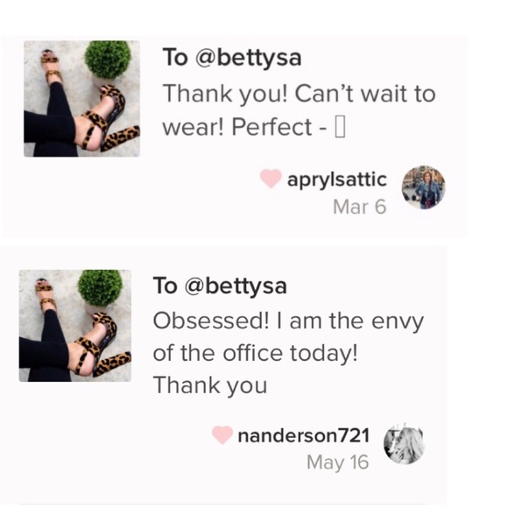Click the May 16 date stamp
Image resolution: width=508 pixels, height=508 pixels.
click(x=337, y=462)
